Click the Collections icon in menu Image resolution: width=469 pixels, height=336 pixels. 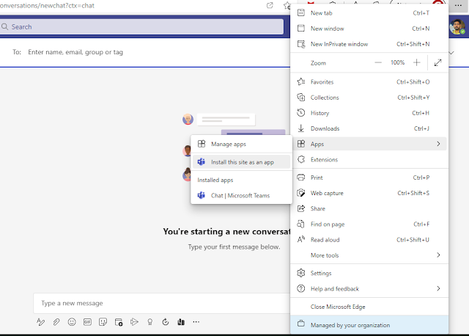[301, 98]
